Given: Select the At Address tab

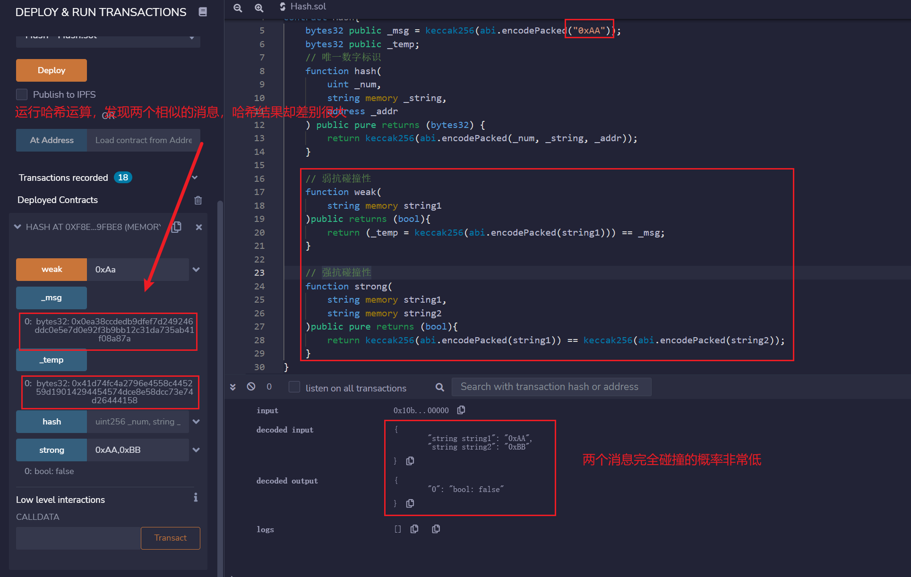Looking at the screenshot, I should (x=51, y=140).
